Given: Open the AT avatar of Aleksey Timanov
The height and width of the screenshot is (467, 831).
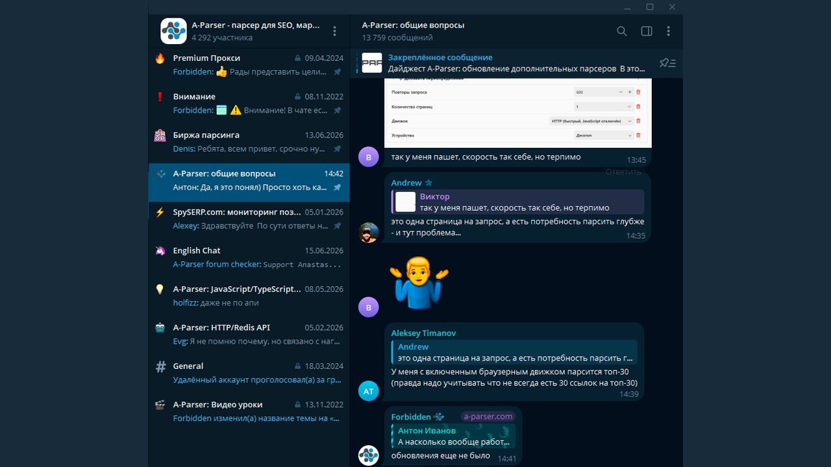Looking at the screenshot, I should point(369,391).
